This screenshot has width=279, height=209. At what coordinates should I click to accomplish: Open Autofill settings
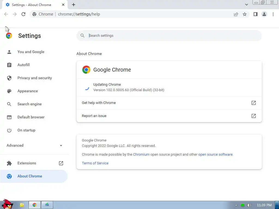click(34, 65)
